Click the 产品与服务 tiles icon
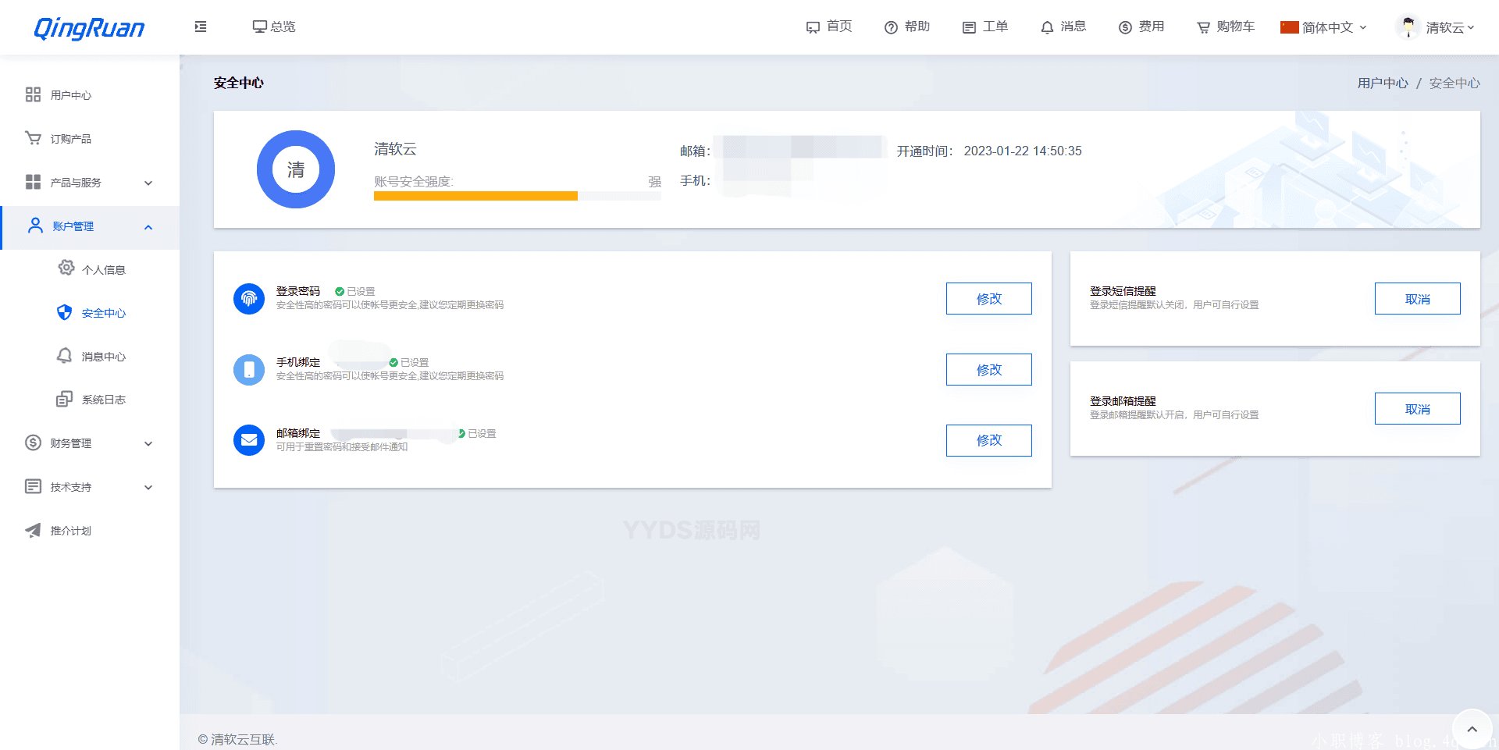The height and width of the screenshot is (750, 1499). (33, 182)
